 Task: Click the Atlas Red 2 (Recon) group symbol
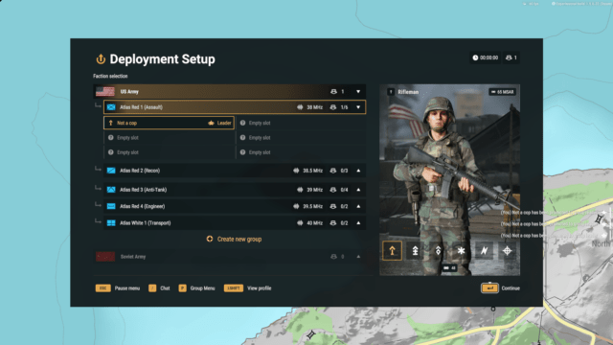click(111, 171)
